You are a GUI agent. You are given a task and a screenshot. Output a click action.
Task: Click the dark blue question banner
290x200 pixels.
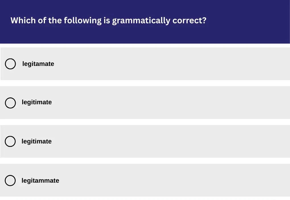click(145, 22)
